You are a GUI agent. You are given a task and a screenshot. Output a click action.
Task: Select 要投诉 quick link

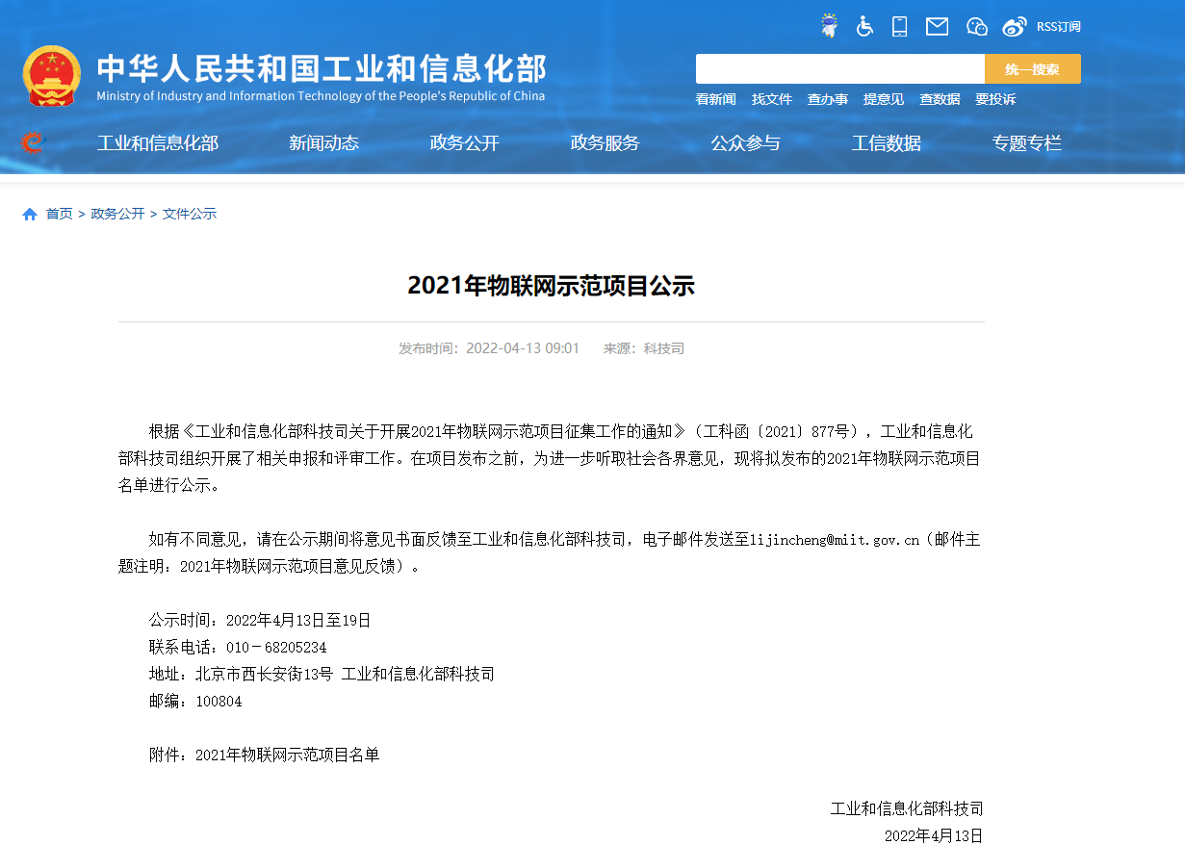pos(995,99)
